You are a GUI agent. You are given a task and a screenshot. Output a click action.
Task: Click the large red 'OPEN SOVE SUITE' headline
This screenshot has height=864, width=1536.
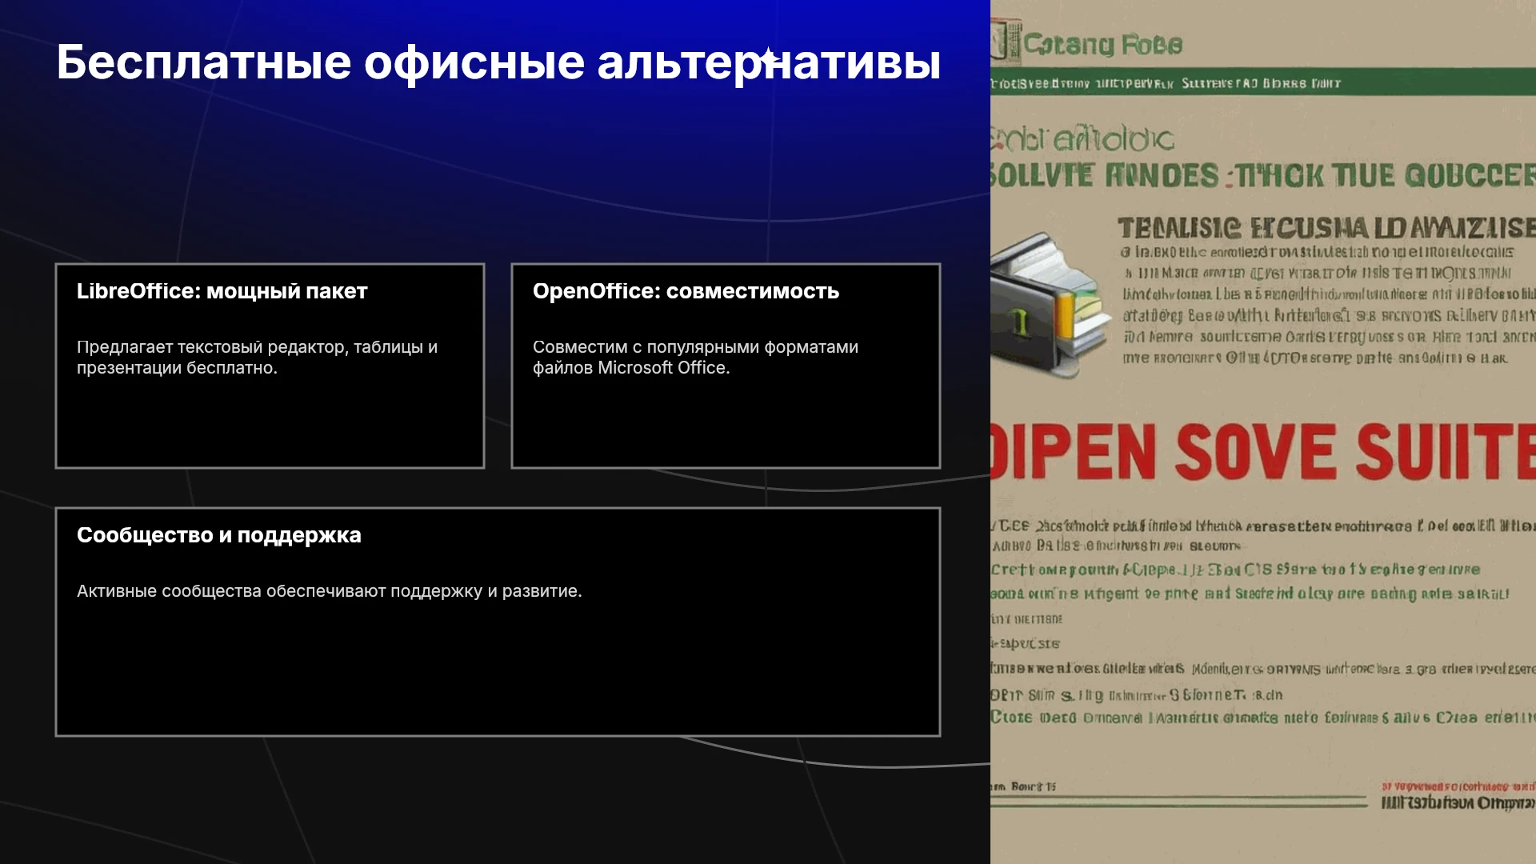point(1263,451)
